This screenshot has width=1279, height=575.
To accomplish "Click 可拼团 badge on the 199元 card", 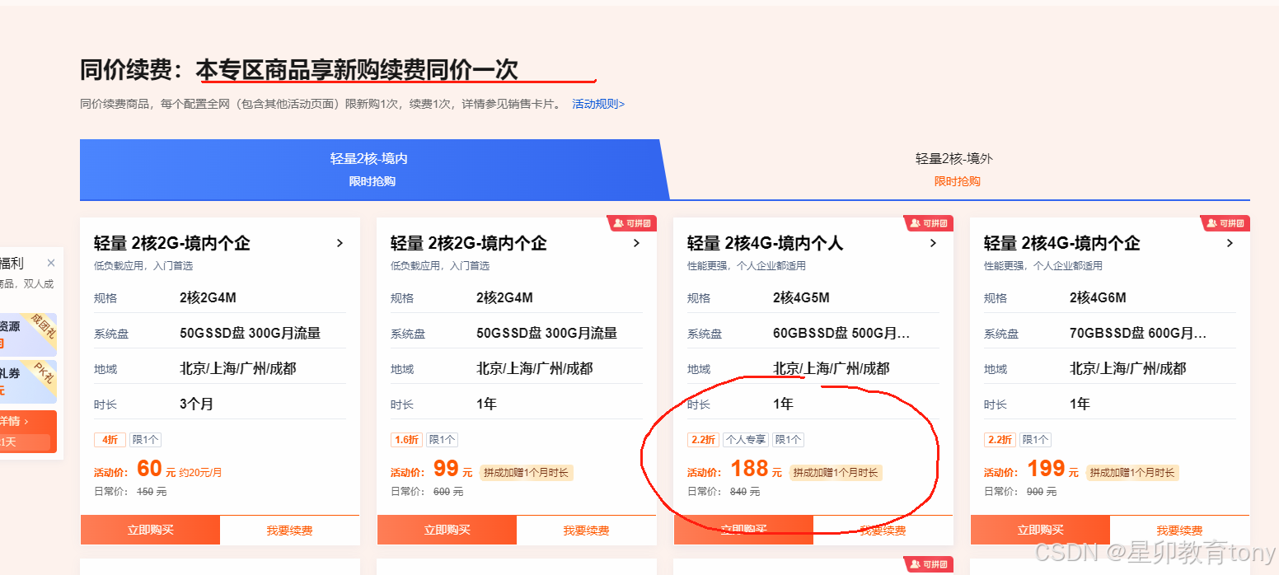I will pyautogui.click(x=1225, y=223).
